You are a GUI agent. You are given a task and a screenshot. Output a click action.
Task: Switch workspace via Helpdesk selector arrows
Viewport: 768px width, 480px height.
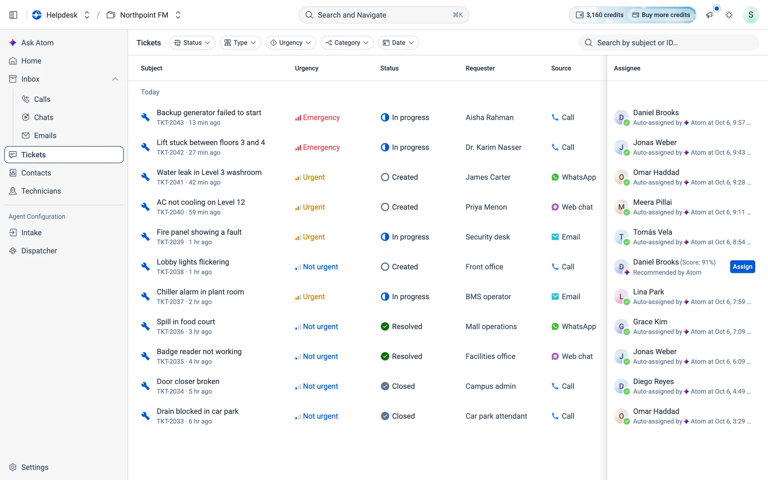[x=87, y=15]
